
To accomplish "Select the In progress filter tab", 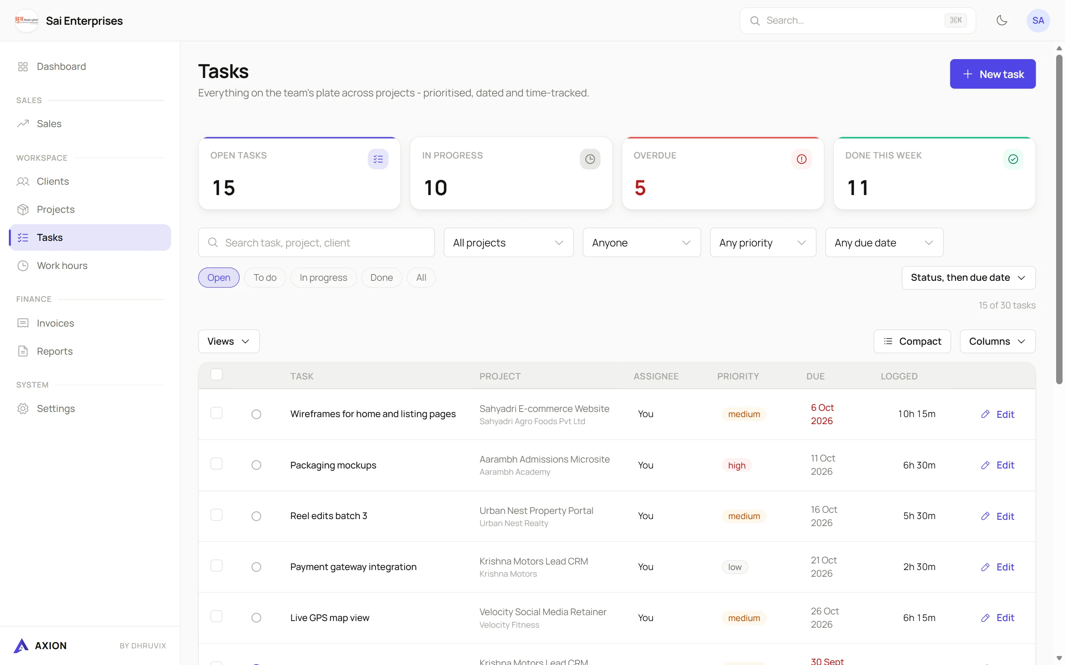I will click(324, 277).
